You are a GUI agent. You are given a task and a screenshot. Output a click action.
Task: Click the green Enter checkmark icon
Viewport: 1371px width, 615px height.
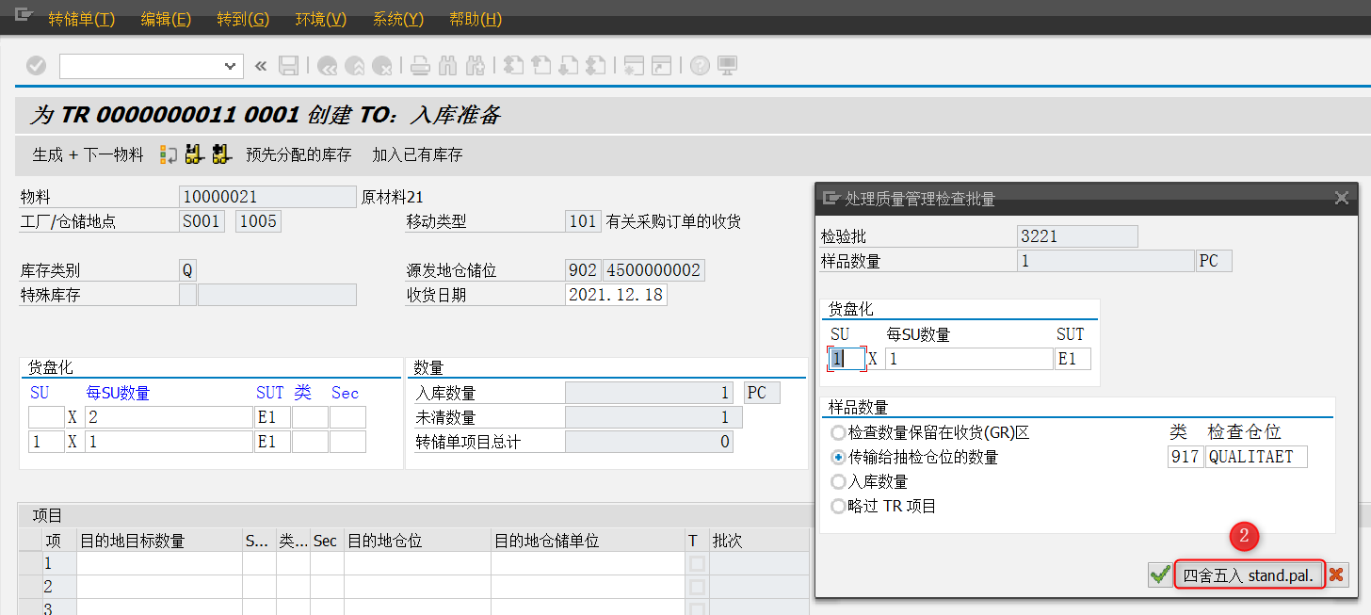click(35, 65)
